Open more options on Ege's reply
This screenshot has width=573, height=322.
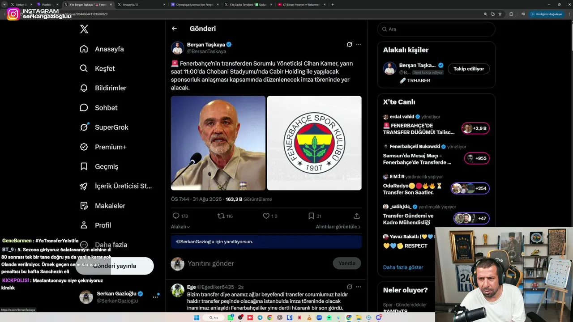pos(358,287)
